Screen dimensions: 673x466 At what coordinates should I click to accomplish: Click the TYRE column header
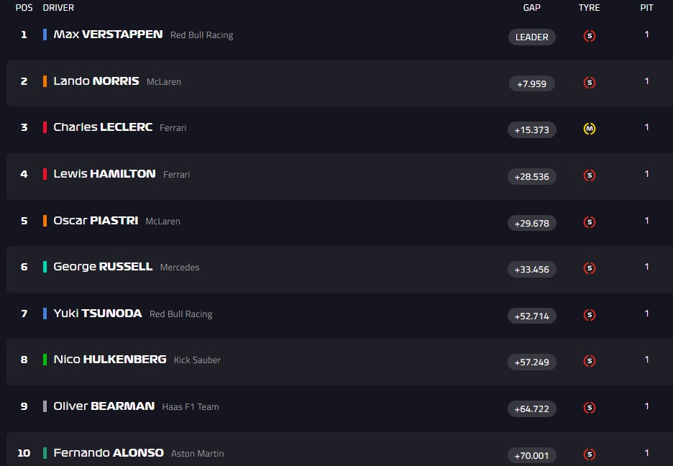[589, 8]
